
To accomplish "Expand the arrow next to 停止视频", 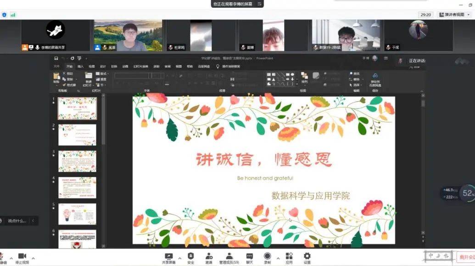I will point(33,257).
